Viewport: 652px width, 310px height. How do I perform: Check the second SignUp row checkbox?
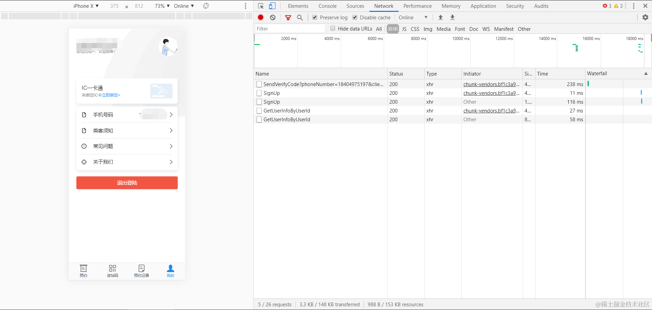259,102
